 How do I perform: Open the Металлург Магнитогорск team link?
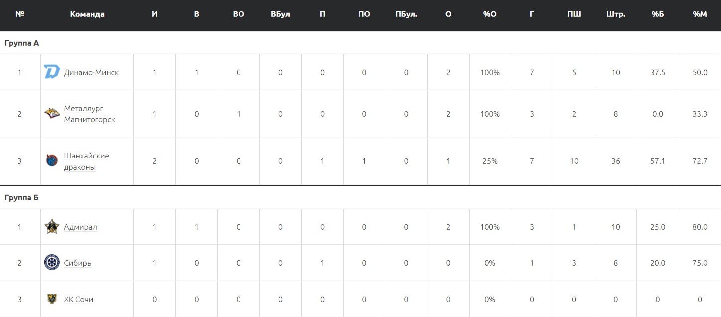(x=89, y=114)
